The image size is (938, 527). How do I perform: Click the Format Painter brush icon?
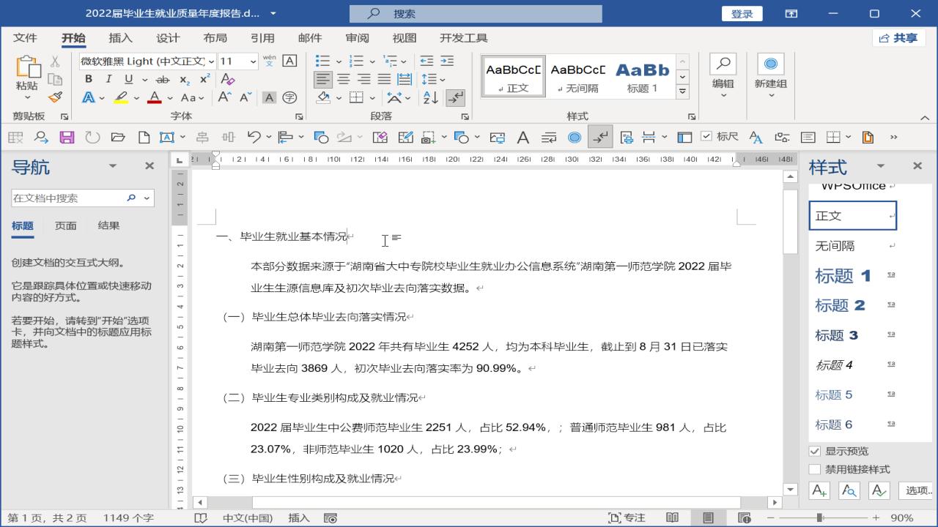(55, 97)
